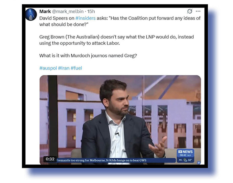Click the ABC News logo overlay

click(x=185, y=152)
